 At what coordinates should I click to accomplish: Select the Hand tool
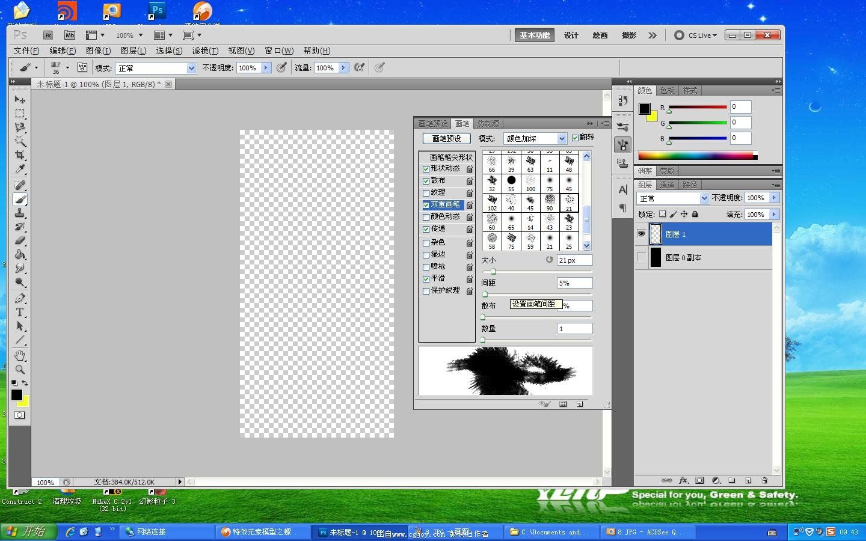[20, 355]
